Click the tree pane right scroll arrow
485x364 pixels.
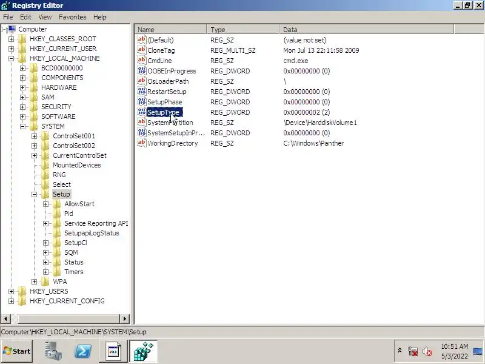pyautogui.click(x=124, y=318)
